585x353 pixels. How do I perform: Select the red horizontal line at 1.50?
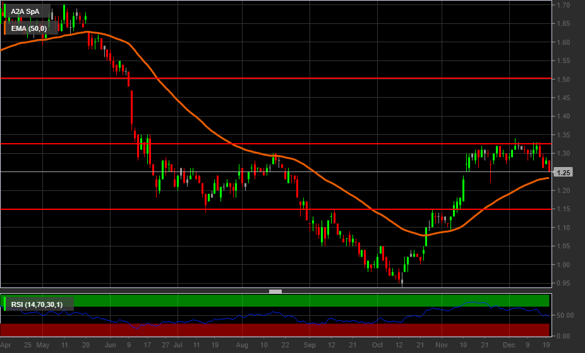(276, 78)
